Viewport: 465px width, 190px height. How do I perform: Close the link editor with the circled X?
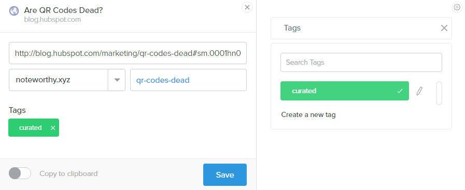[247, 7]
